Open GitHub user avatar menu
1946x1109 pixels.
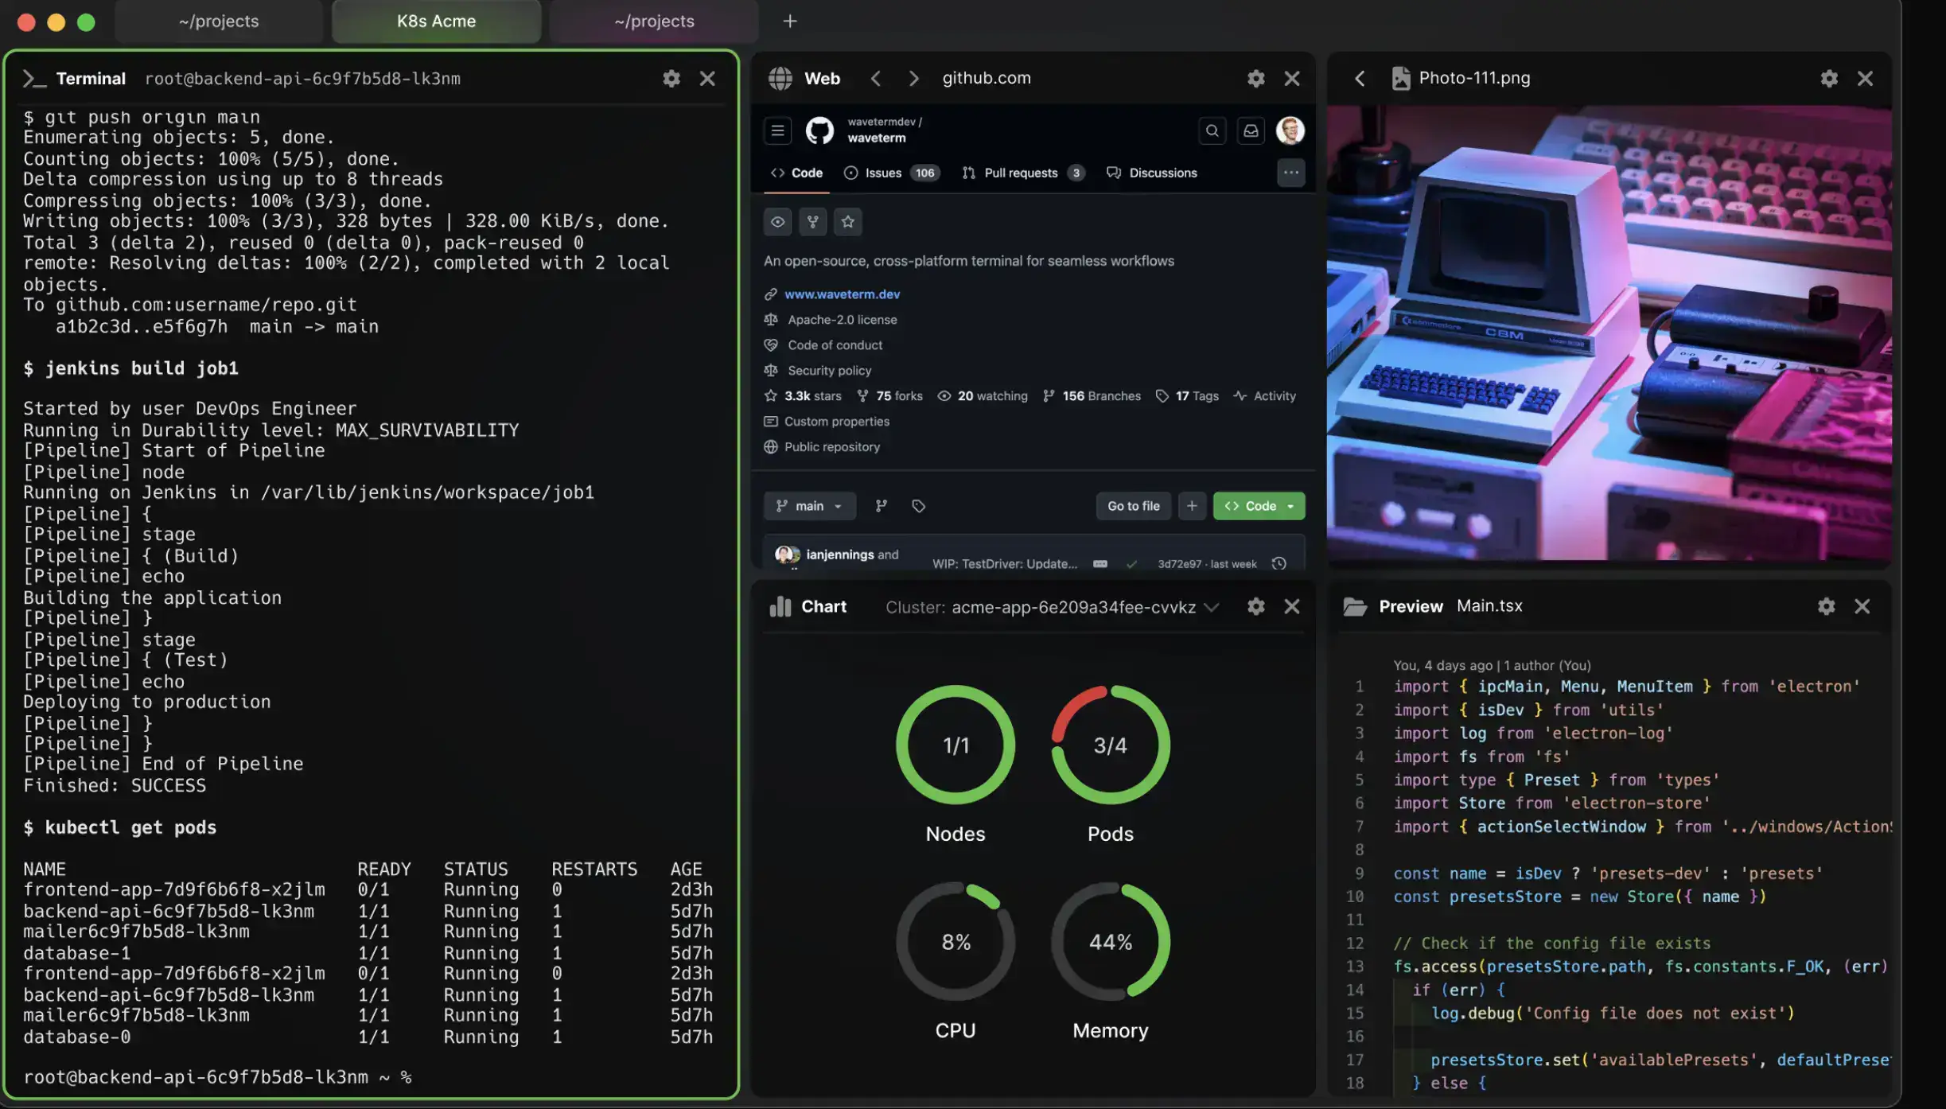coord(1290,130)
